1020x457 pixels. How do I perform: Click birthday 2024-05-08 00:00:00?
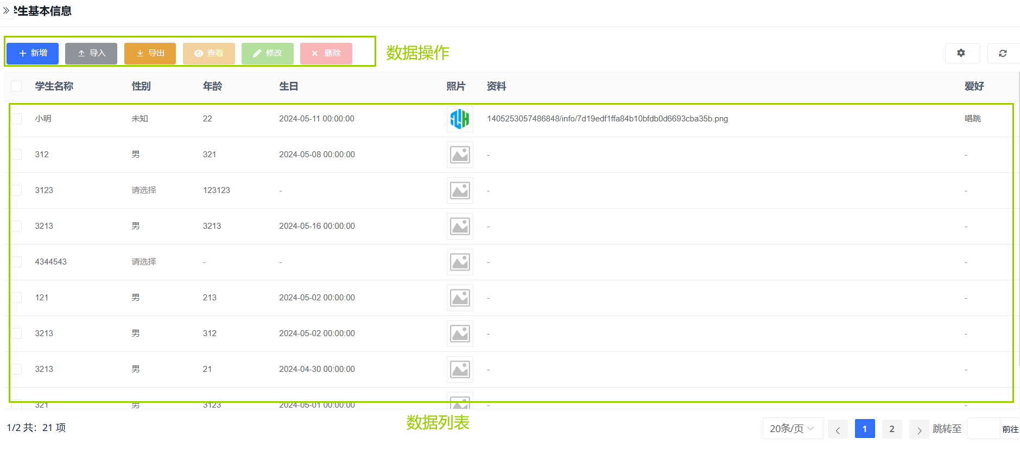(317, 155)
